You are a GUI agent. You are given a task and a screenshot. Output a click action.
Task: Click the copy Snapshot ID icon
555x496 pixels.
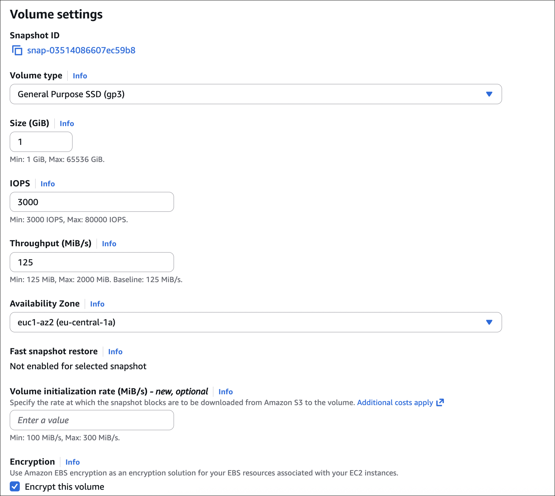click(x=17, y=51)
